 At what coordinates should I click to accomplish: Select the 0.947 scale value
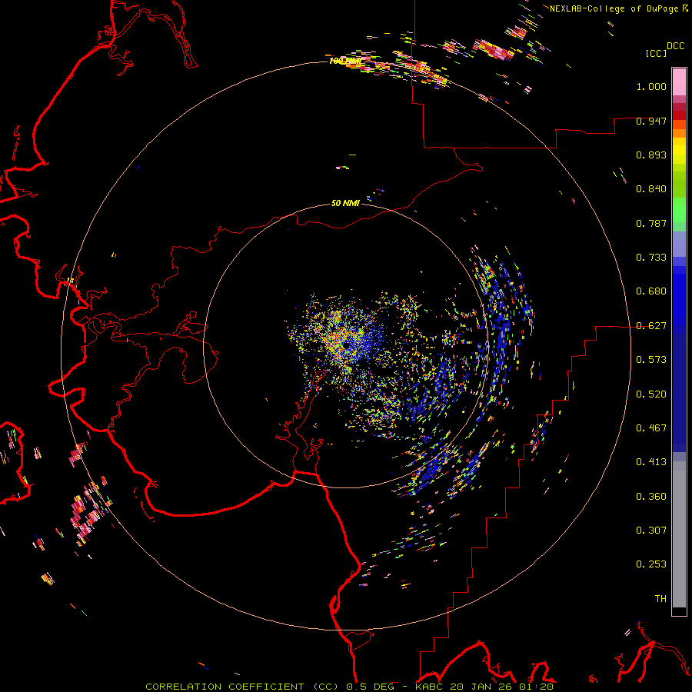point(651,121)
